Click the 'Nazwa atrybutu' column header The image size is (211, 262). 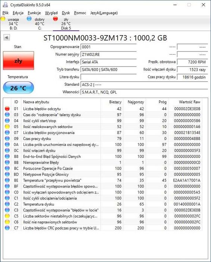pyautogui.click(x=61, y=102)
